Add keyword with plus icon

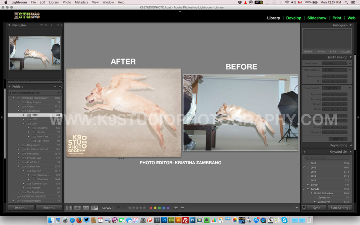[x=304, y=152]
